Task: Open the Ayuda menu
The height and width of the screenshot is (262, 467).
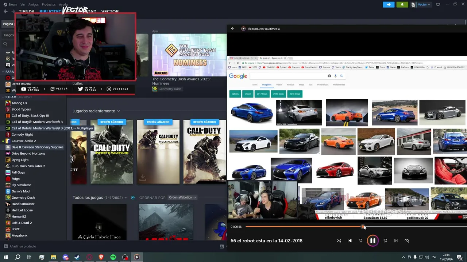Action: click(63, 4)
